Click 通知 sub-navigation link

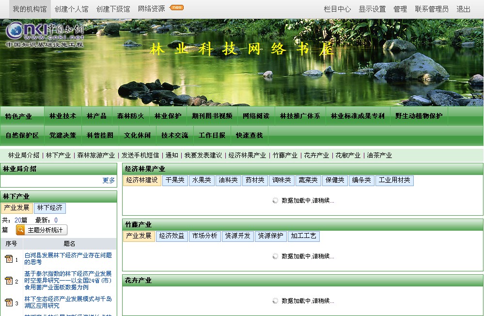click(x=172, y=155)
